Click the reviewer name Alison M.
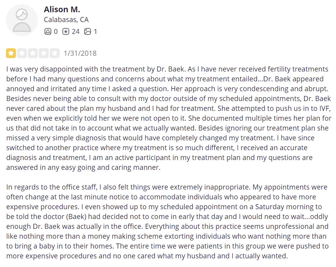Image resolution: width=336 pixels, height=267 pixels. 62,10
